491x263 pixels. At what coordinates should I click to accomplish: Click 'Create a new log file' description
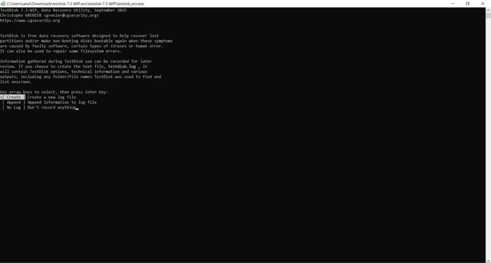[x=52, y=97]
